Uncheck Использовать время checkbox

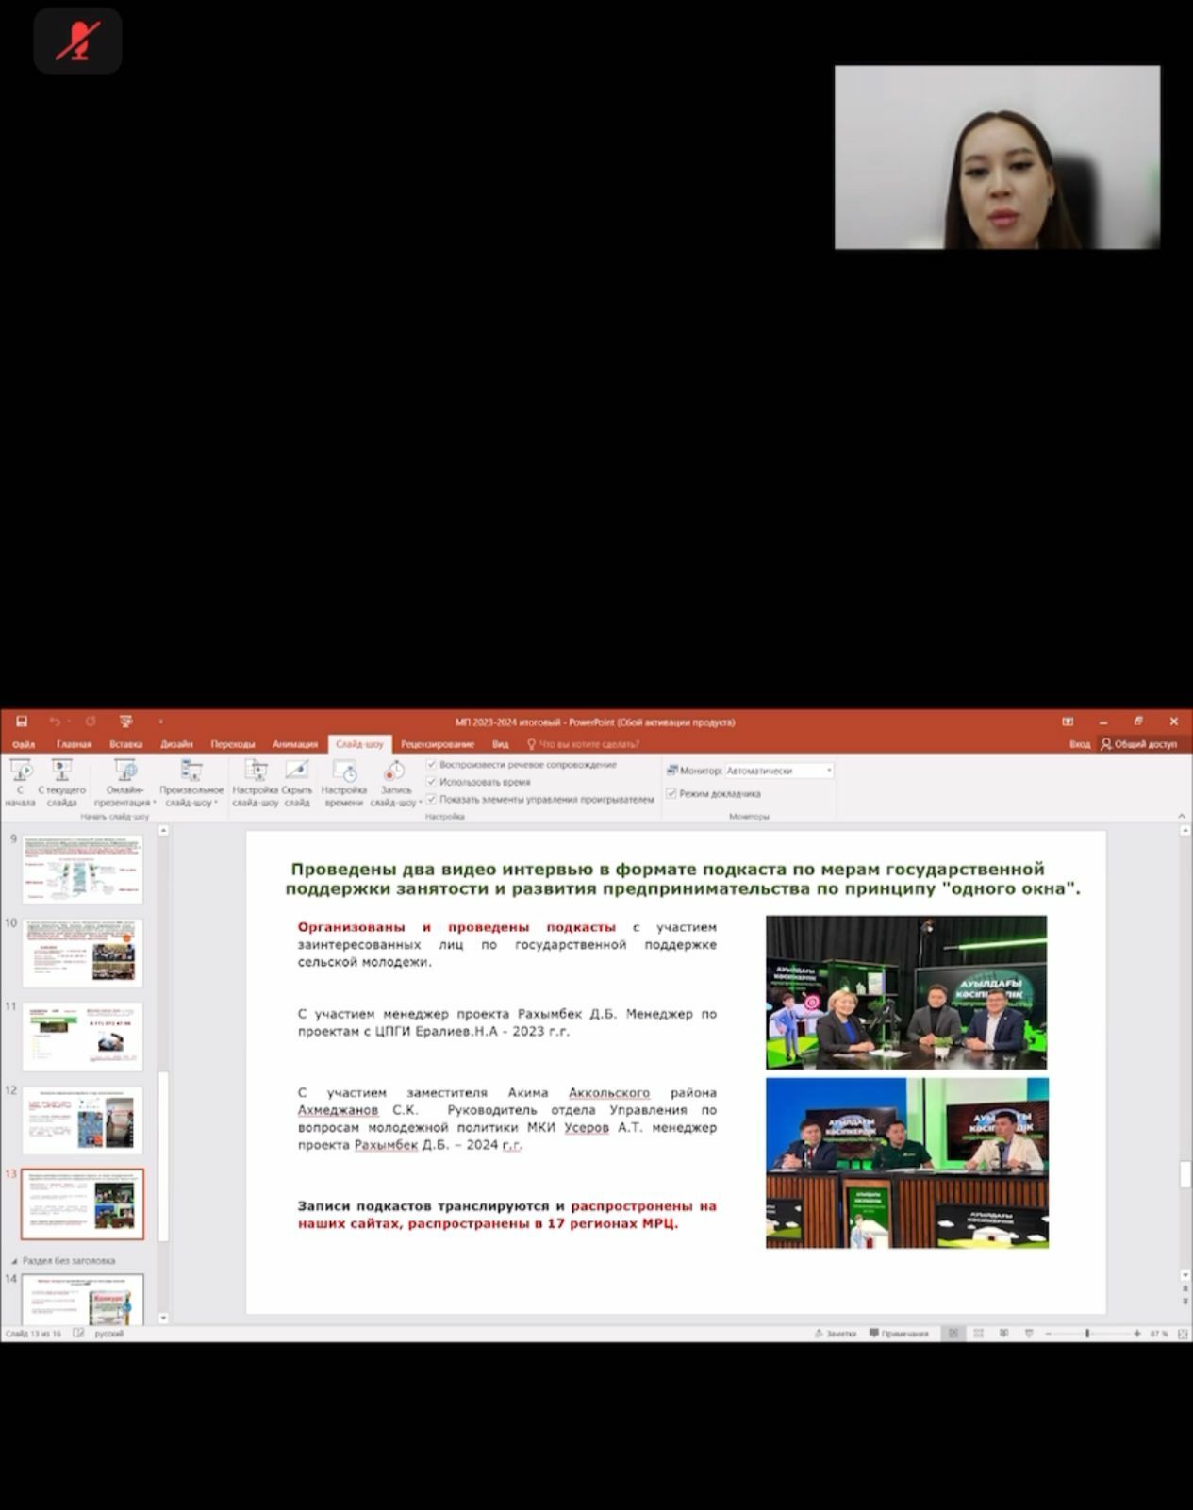[x=432, y=782]
